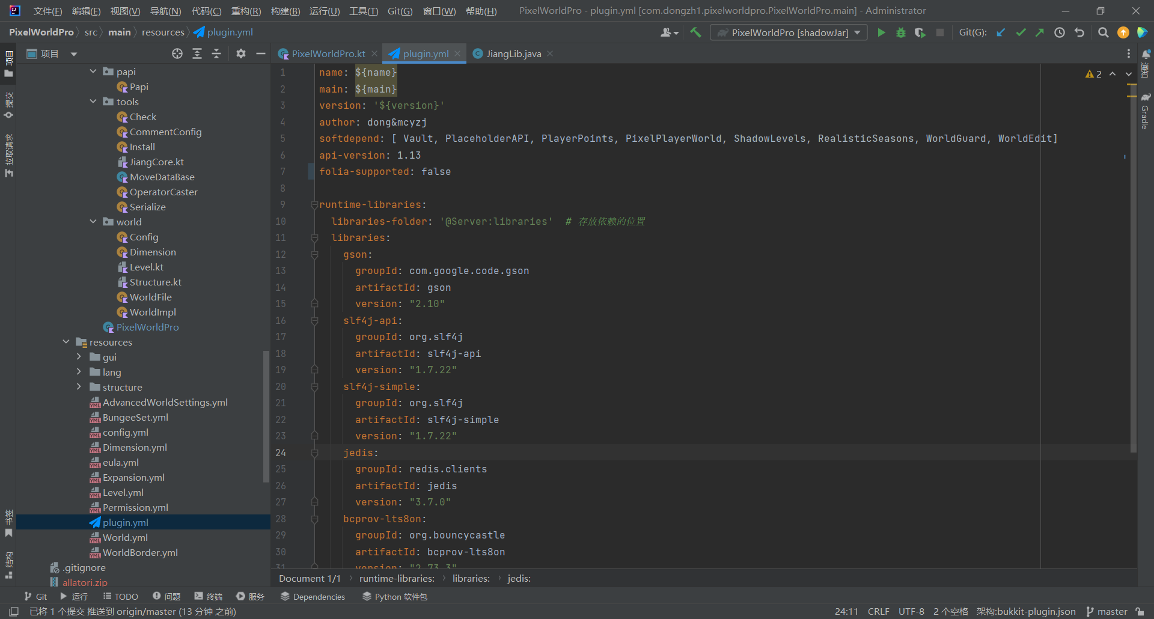Open the 问题 problems tool window
The image size is (1154, 619).
coord(166,597)
